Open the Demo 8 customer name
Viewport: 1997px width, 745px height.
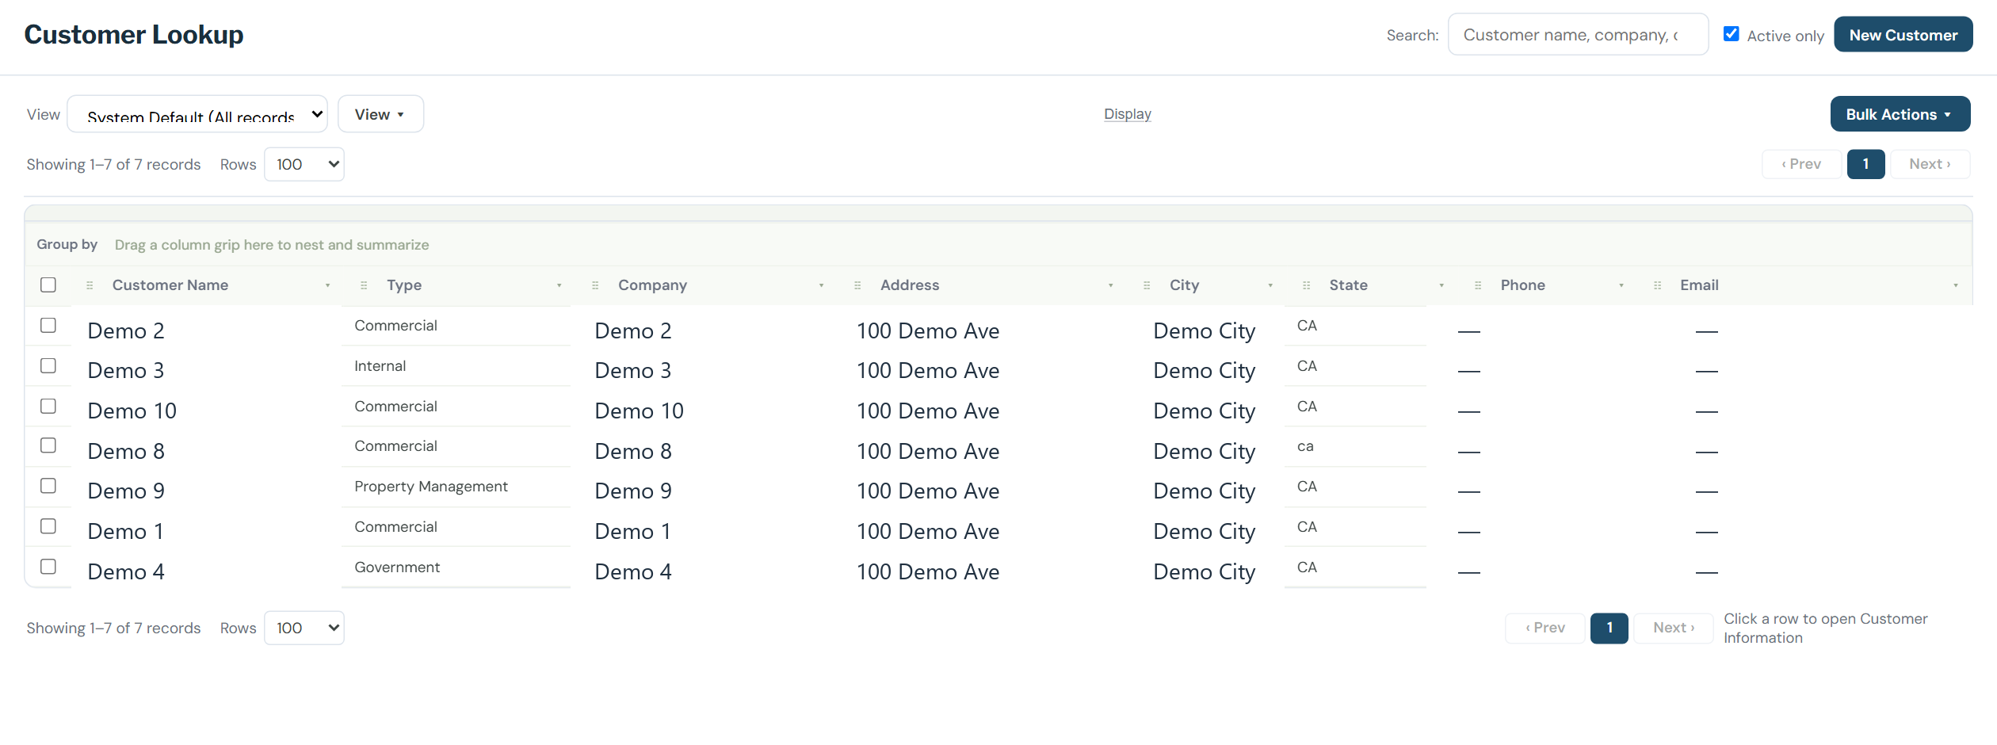[126, 452]
